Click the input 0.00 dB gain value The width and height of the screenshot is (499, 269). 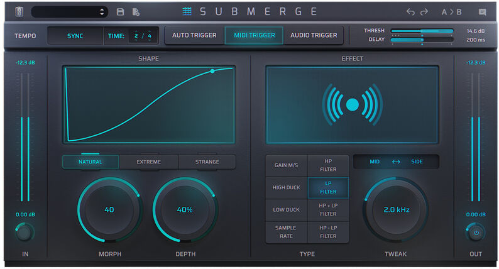click(26, 214)
